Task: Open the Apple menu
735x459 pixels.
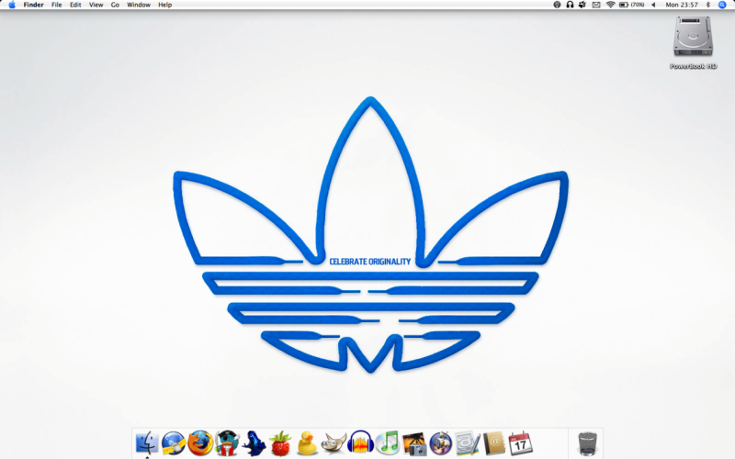Action: tap(12, 5)
